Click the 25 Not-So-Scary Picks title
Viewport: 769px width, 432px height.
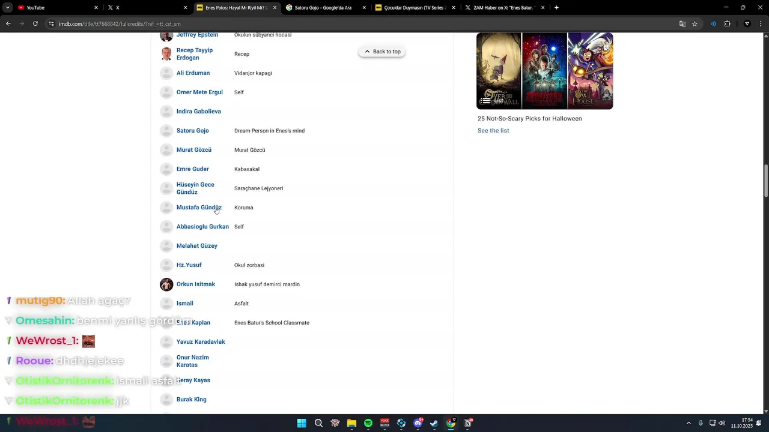click(530, 119)
